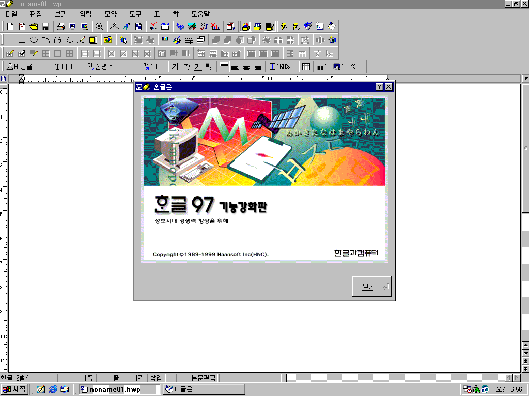Open the 도구 menu
Viewport: 529px width, 396px height.
click(135, 14)
